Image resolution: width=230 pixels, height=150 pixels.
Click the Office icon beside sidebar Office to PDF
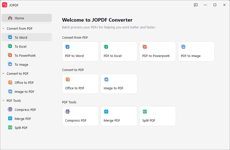pyautogui.click(x=10, y=83)
